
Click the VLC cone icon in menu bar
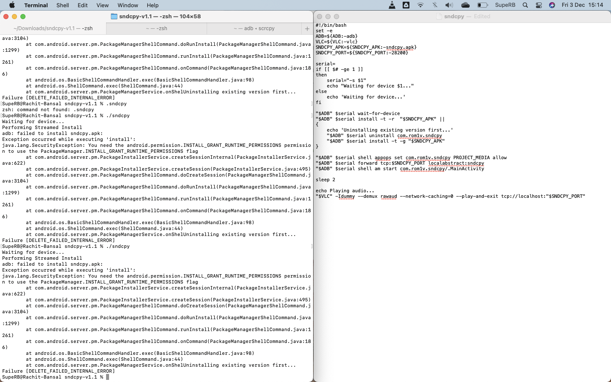(392, 5)
